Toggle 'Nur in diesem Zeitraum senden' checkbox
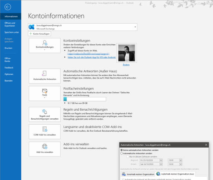This screenshot has width=213, height=180. [127, 157]
